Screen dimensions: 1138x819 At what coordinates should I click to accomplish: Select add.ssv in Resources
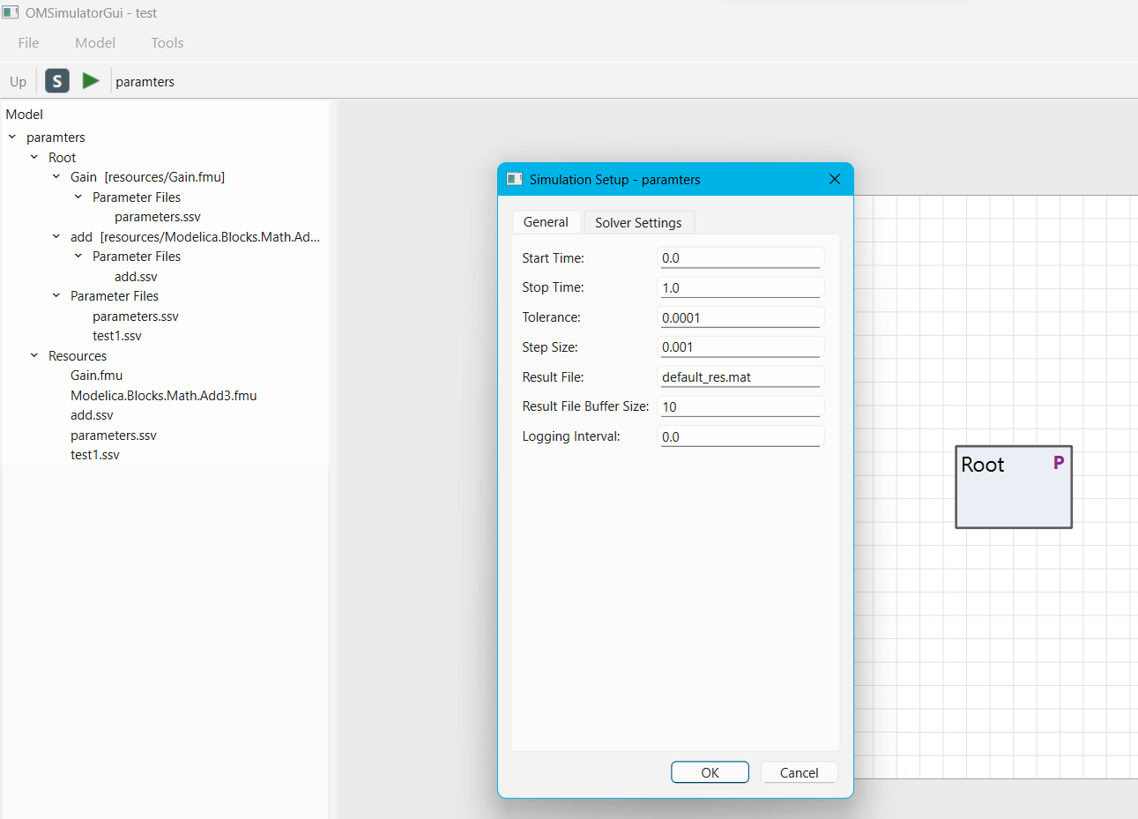coord(92,415)
